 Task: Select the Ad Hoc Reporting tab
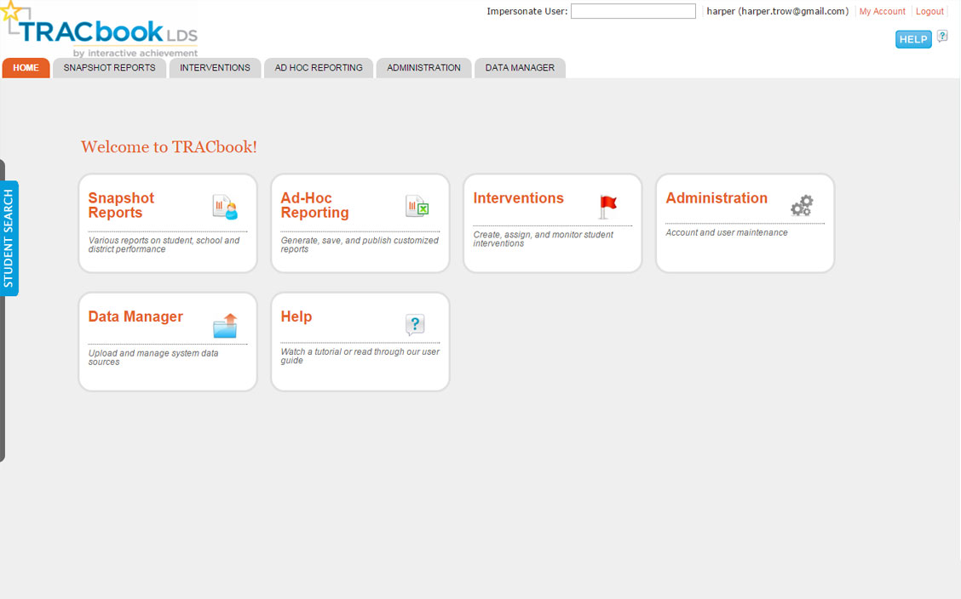pyautogui.click(x=319, y=68)
